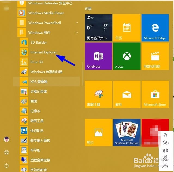
Task: Launch 3D Builder from the list
Action: [x=47, y=42]
